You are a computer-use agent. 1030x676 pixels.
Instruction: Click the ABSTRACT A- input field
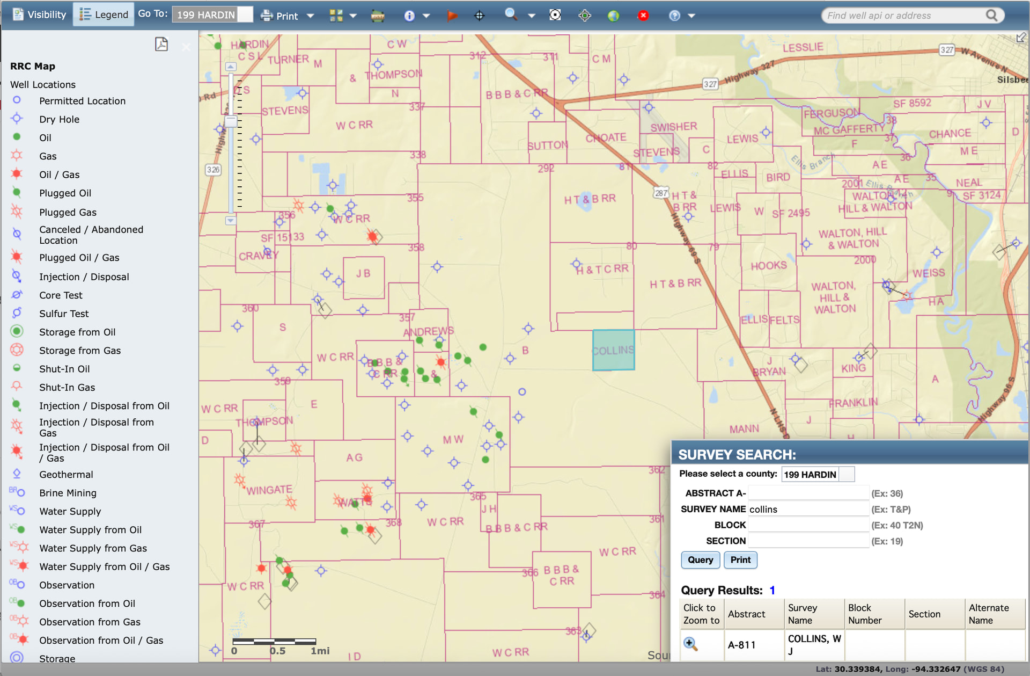pos(808,493)
